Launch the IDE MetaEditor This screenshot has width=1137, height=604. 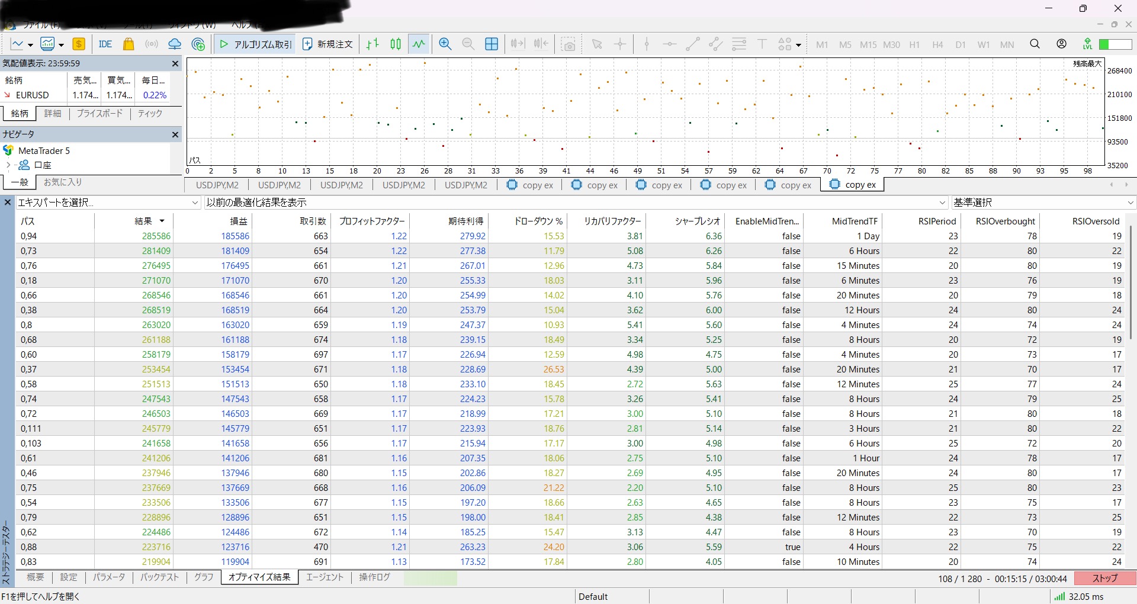[x=105, y=44]
